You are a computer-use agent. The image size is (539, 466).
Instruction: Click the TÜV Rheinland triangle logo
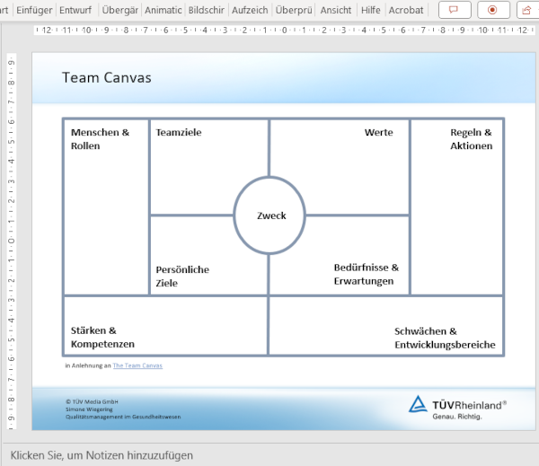(x=418, y=405)
